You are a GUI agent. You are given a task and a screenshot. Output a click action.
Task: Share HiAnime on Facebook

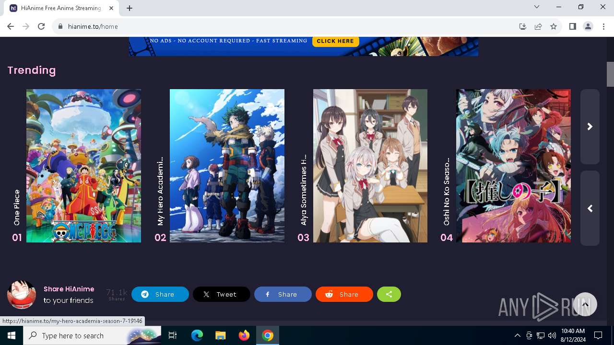point(283,294)
